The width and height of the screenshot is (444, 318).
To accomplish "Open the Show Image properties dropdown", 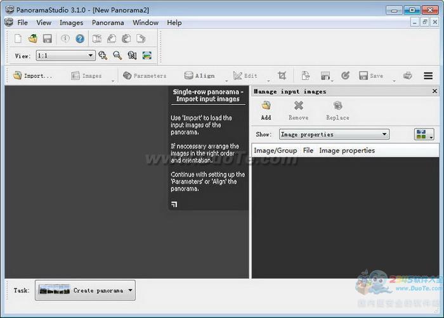I will pos(334,134).
